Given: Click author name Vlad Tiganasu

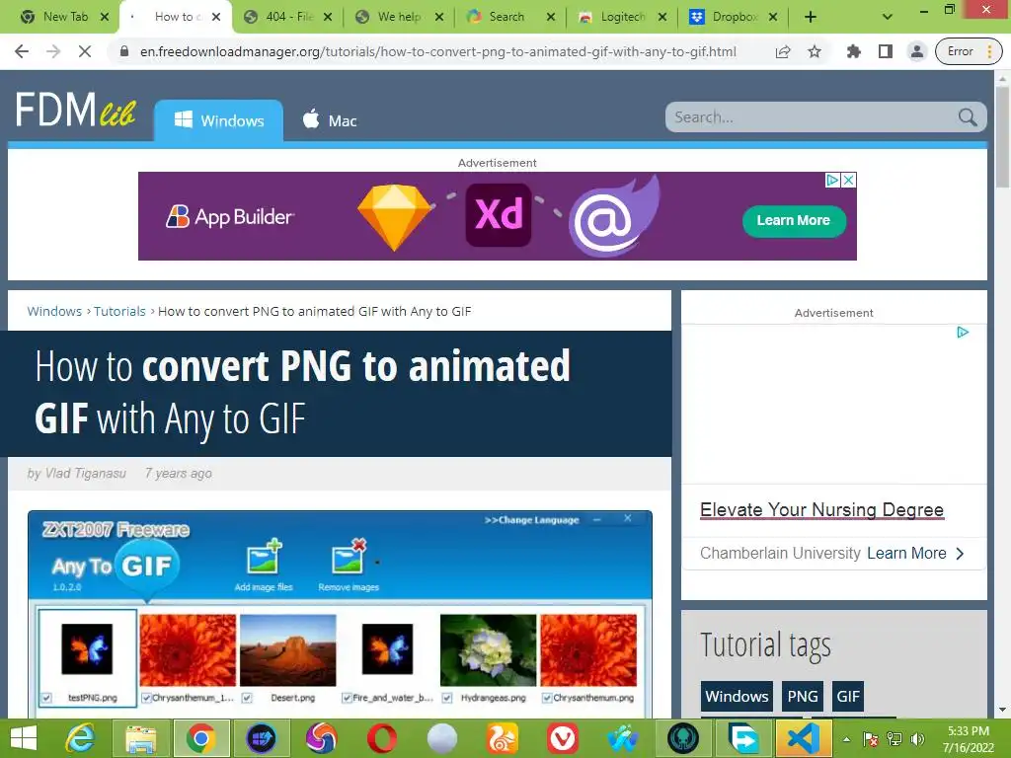Looking at the screenshot, I should click(85, 474).
